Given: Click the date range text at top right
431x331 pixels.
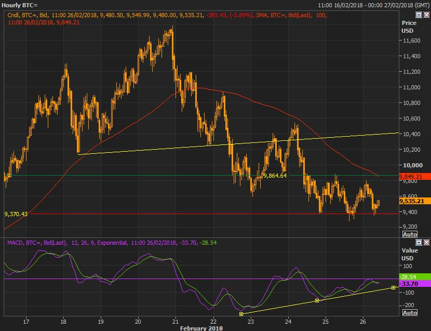Looking at the screenshot, I should (x=373, y=5).
